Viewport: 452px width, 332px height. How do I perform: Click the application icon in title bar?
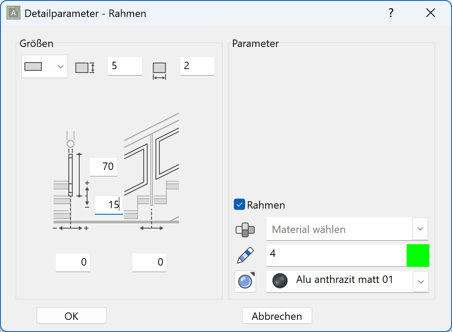tap(13, 13)
